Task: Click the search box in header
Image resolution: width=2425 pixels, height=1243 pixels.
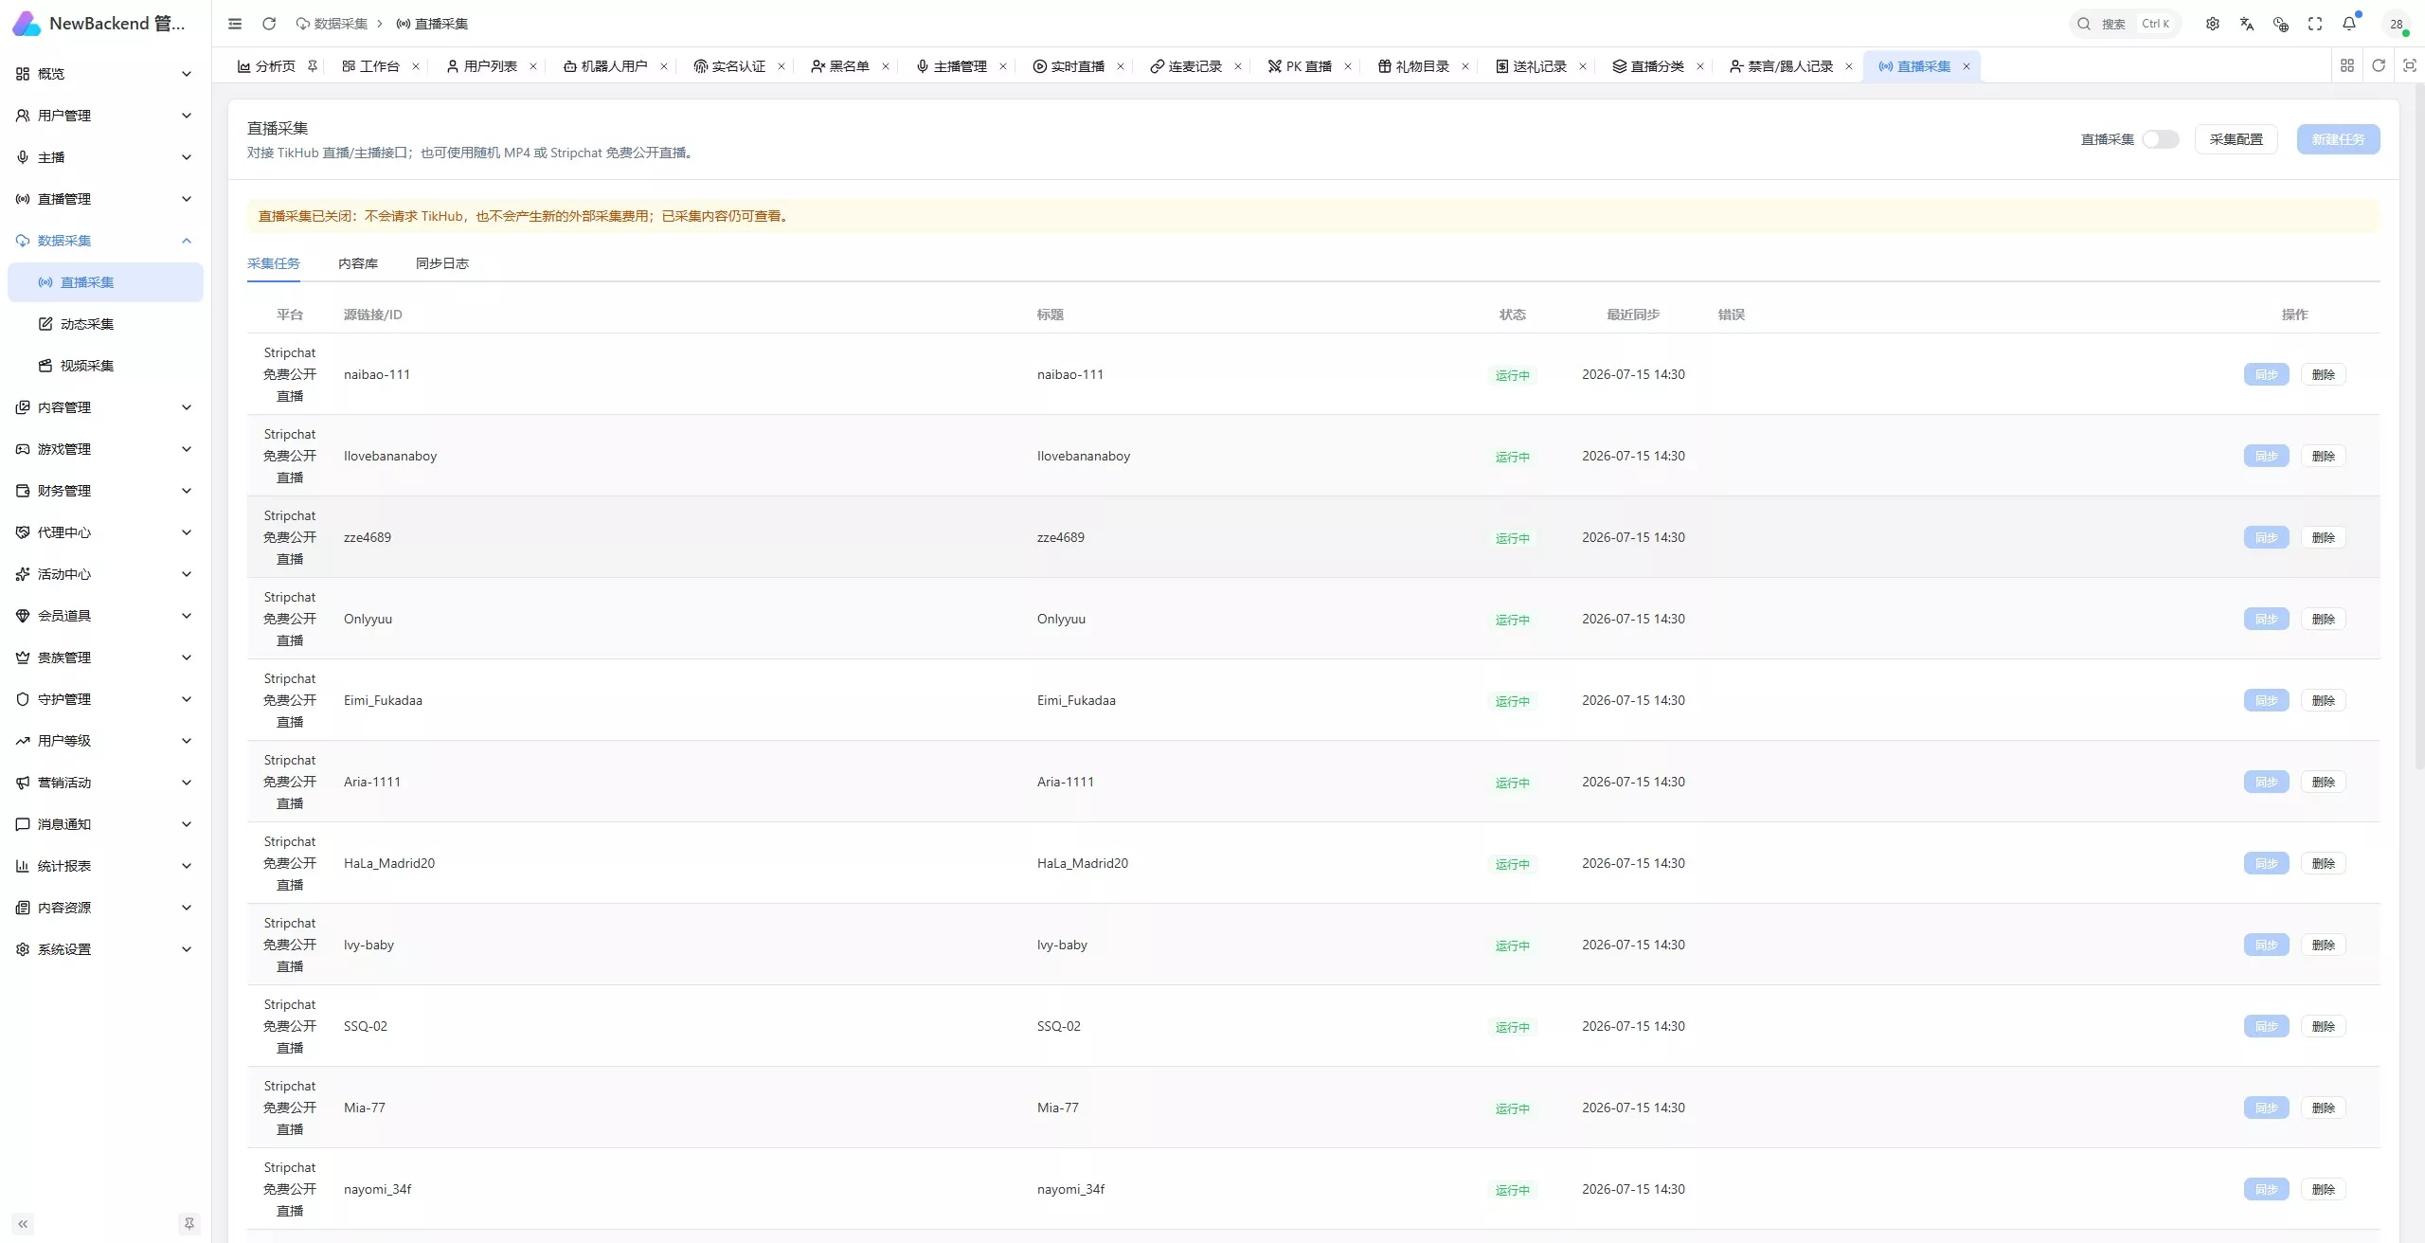Action: point(2126,24)
